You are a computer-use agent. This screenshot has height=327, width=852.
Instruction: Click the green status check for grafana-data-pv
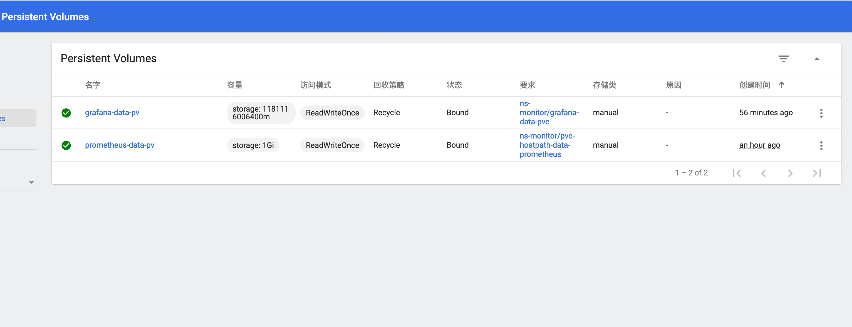66,113
